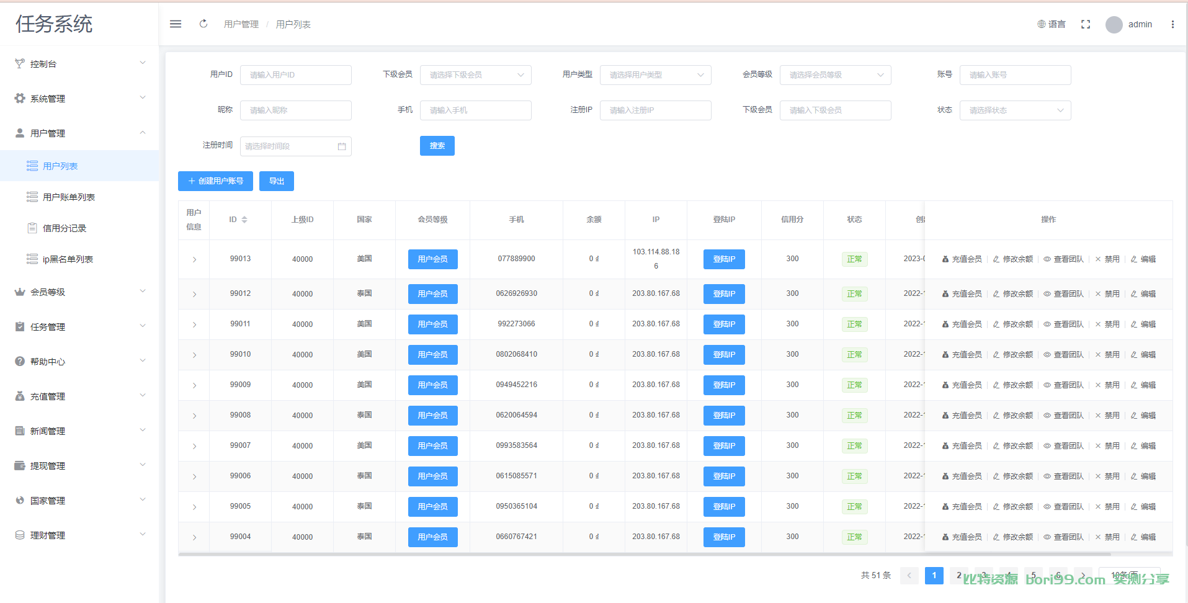
Task: Click 登陆IP button for user 99012
Action: 724,294
